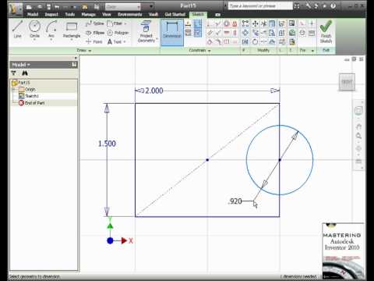Click the 2.000 dimension value
The image size is (374, 281).
coord(154,91)
